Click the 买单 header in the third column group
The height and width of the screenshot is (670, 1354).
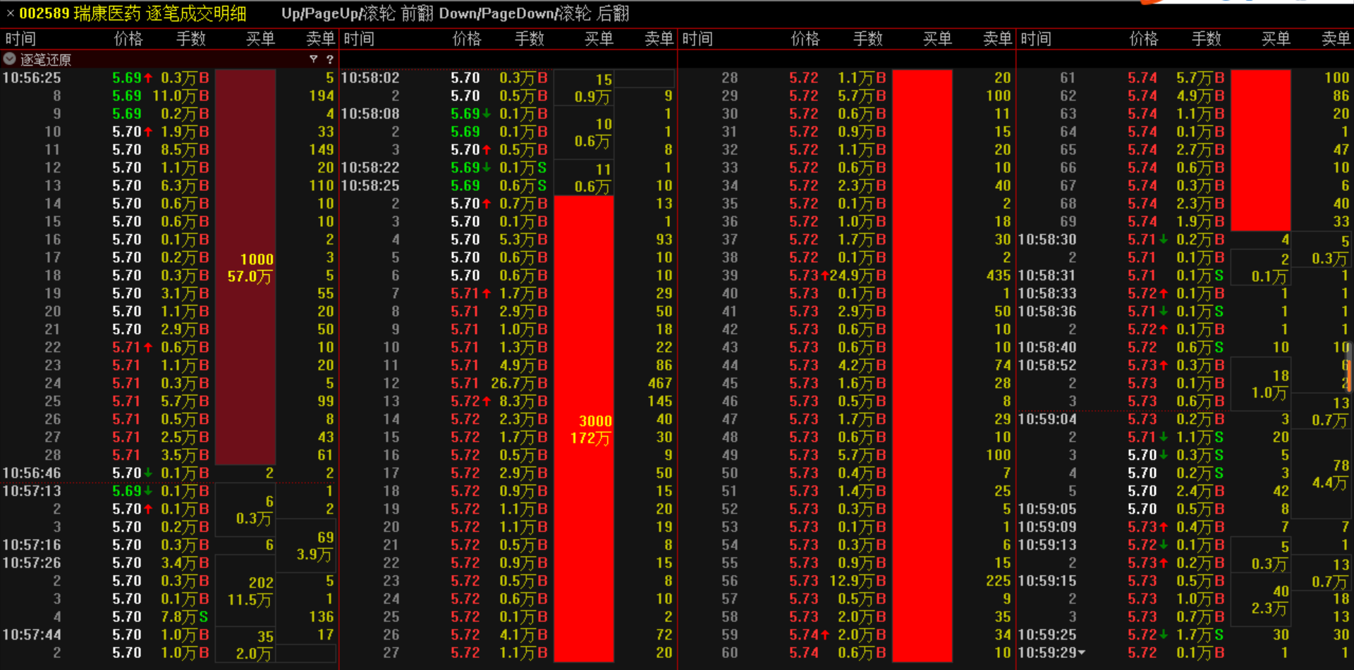tap(937, 39)
